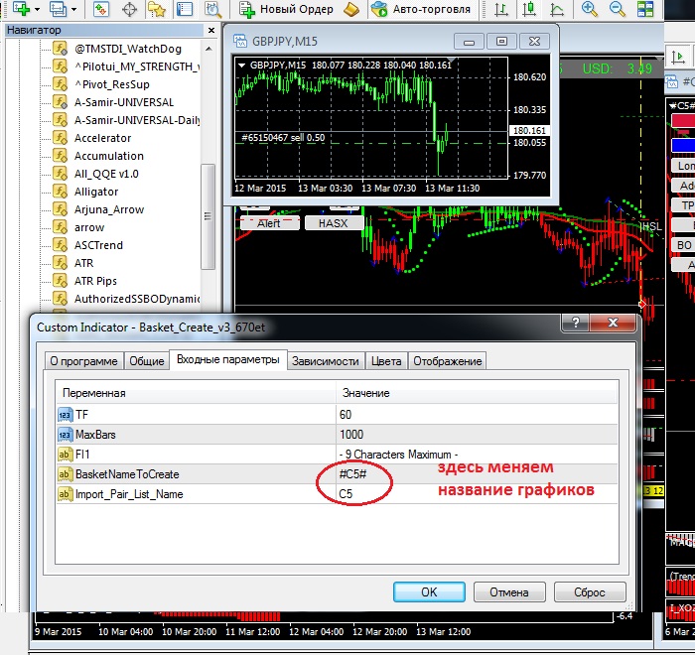The height and width of the screenshot is (655, 695).
Task: Click the red swatch in #C5# chart
Action: tap(683, 120)
